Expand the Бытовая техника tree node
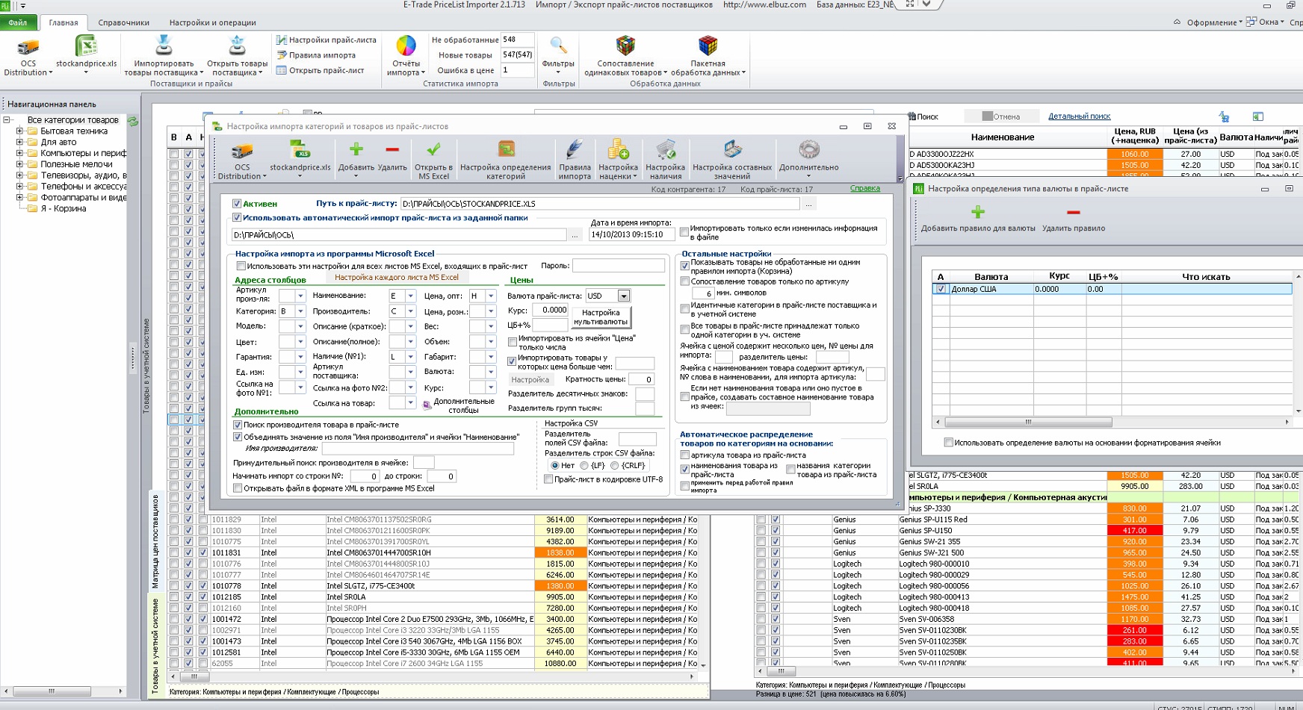The height and width of the screenshot is (710, 1303). click(x=20, y=131)
